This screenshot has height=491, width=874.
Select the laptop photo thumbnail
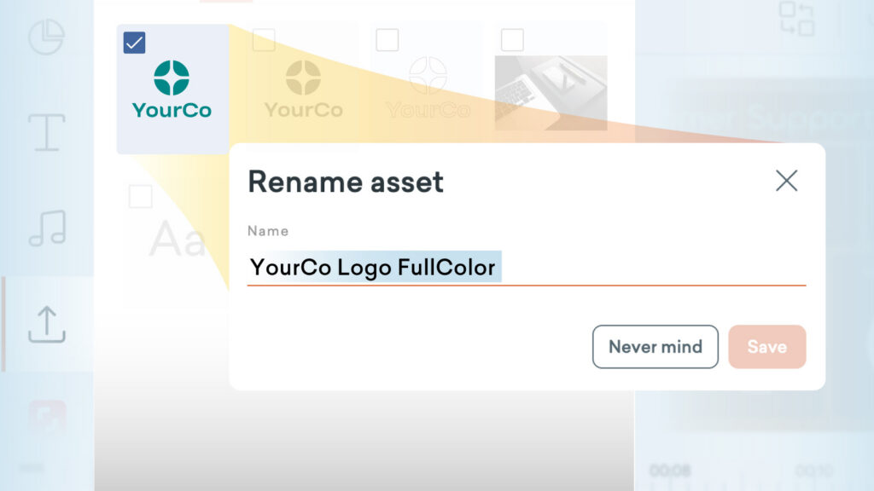tap(551, 93)
